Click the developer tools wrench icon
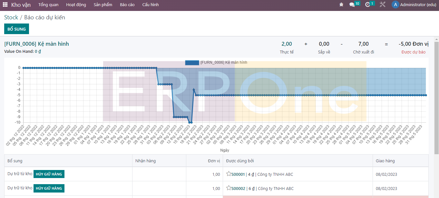Viewport: 439px width, 198px height. pos(383,5)
